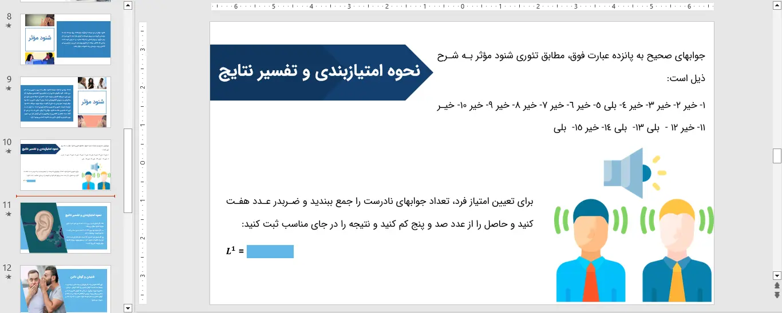The height and width of the screenshot is (313, 782).
Task: Click the animation star icon under slide 12
Action: [x=8, y=277]
